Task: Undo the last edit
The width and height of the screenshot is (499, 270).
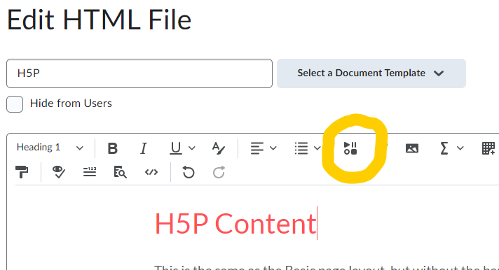Action: [189, 172]
